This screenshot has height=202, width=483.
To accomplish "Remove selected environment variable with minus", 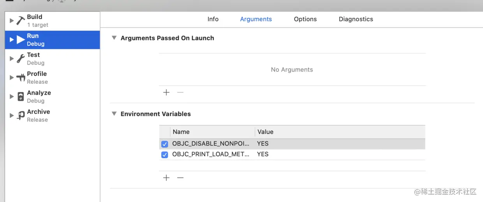I will click(180, 178).
